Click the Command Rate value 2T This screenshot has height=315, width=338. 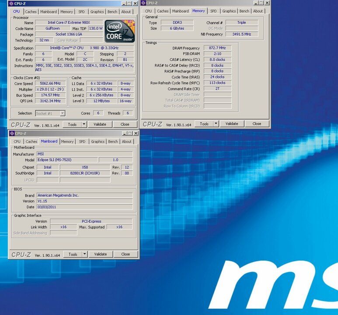pyautogui.click(x=217, y=88)
